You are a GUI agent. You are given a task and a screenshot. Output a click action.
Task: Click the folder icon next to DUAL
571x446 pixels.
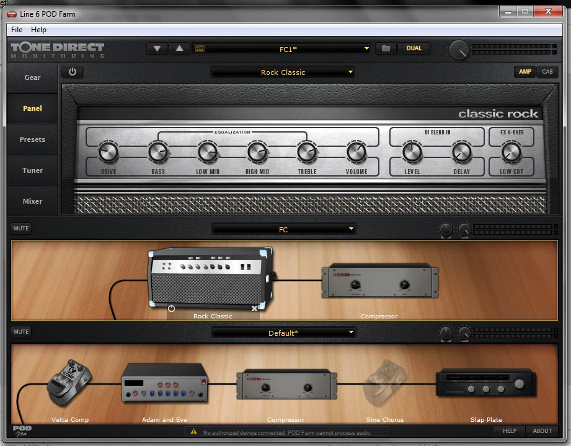pyautogui.click(x=386, y=48)
